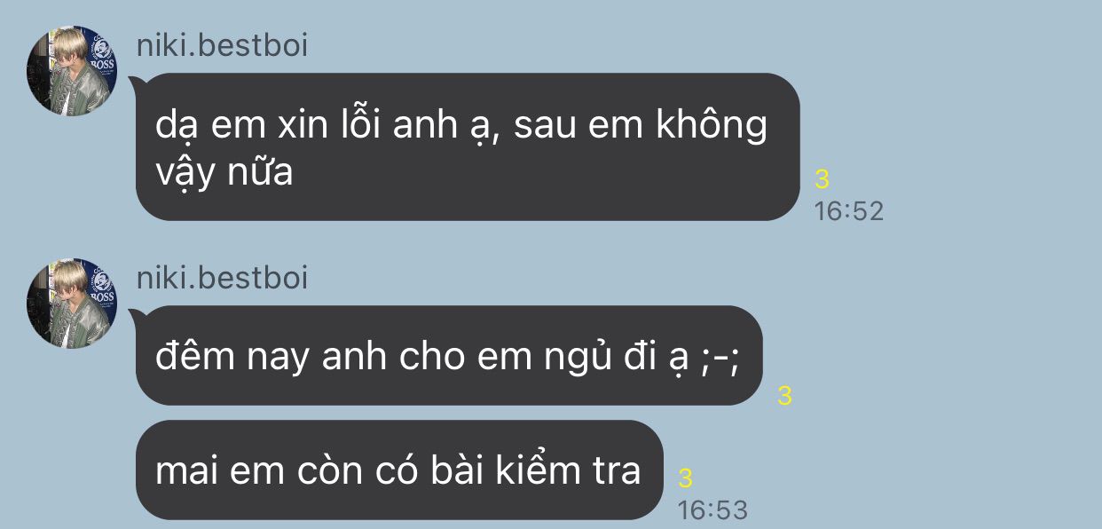Tap the avatar next to the 'đêm nay' message

(x=72, y=303)
